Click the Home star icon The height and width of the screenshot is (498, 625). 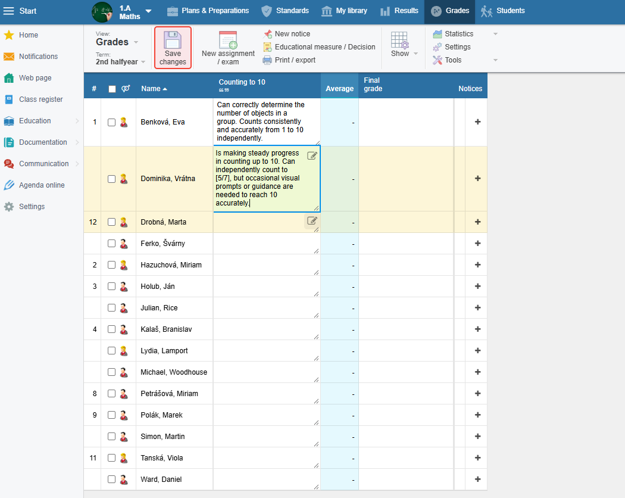click(9, 35)
